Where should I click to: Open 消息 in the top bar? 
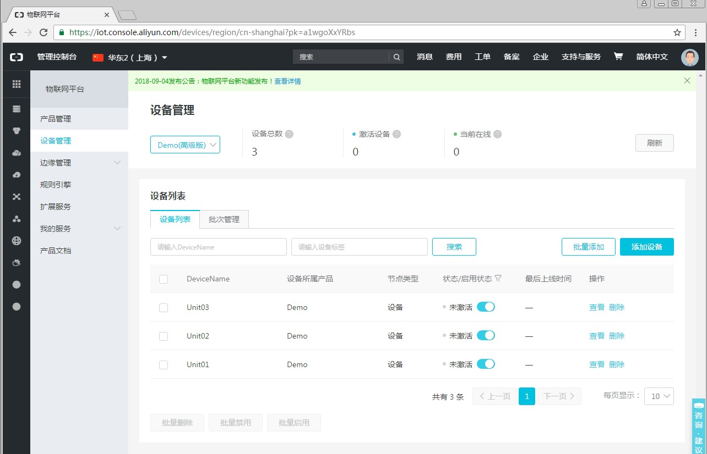(425, 57)
